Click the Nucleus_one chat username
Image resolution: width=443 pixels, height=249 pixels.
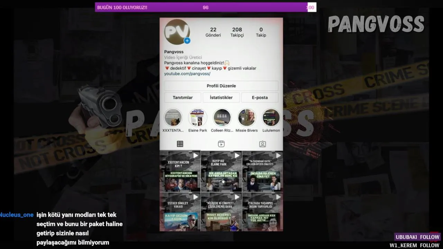tap(17, 215)
